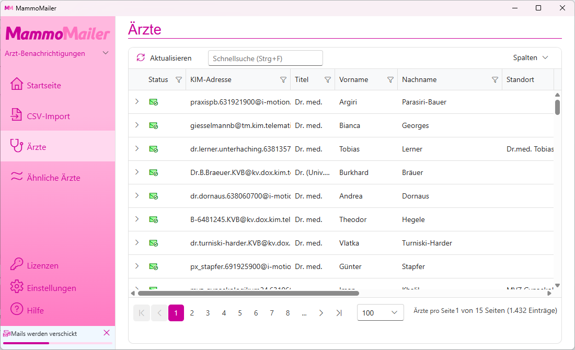Open the Spalten columns dropdown
Screen dimensions: 575x350
click(531, 57)
